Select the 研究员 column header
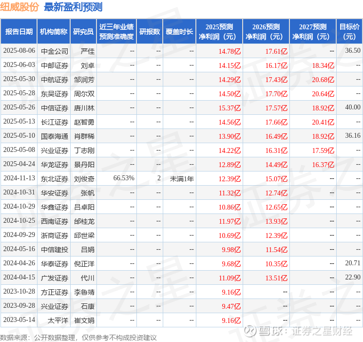Viewport: 363px width, 342px height. 83,32
